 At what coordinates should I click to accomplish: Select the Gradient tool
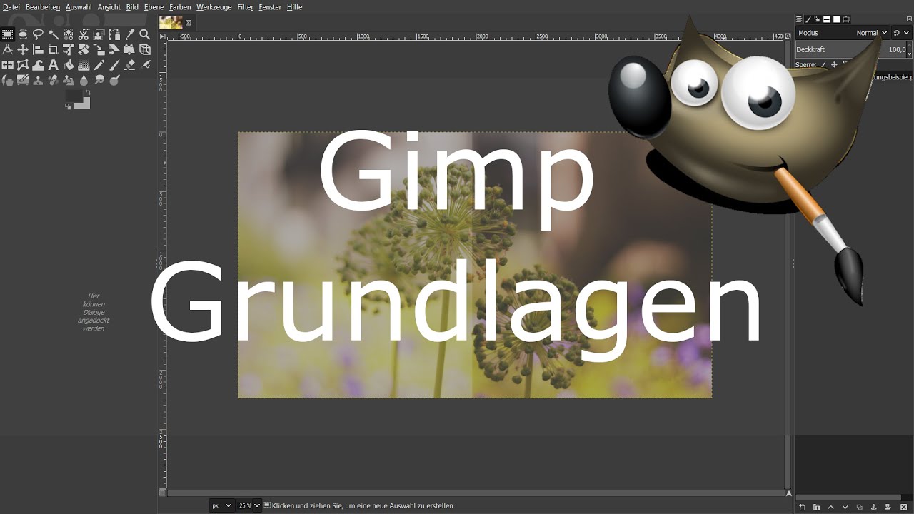(84, 65)
